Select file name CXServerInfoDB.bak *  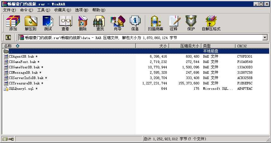28,78
